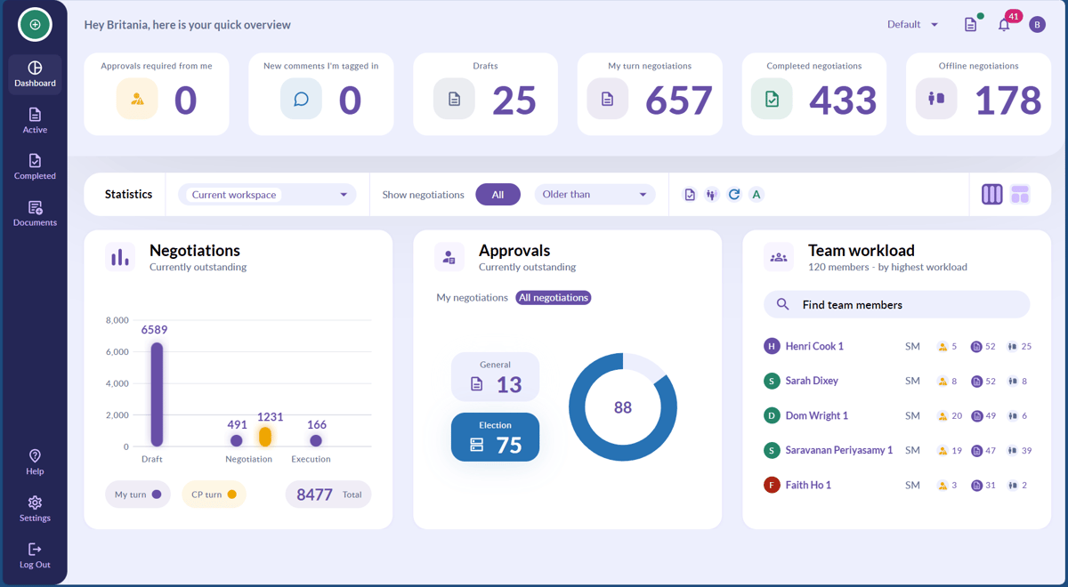Toggle the All negotiations pill

554,298
